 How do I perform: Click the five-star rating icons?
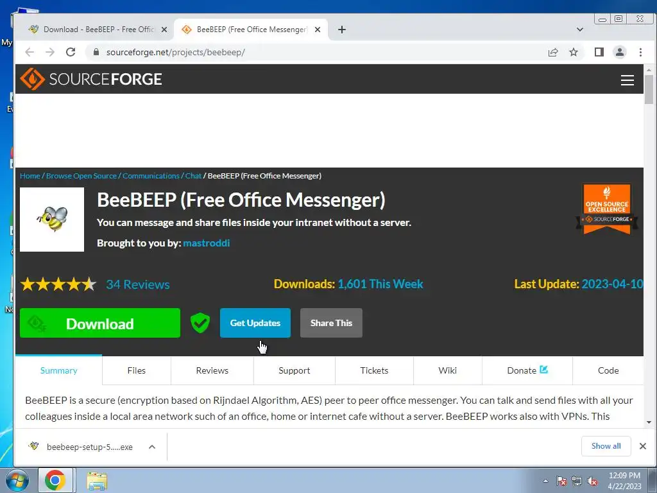(58, 284)
